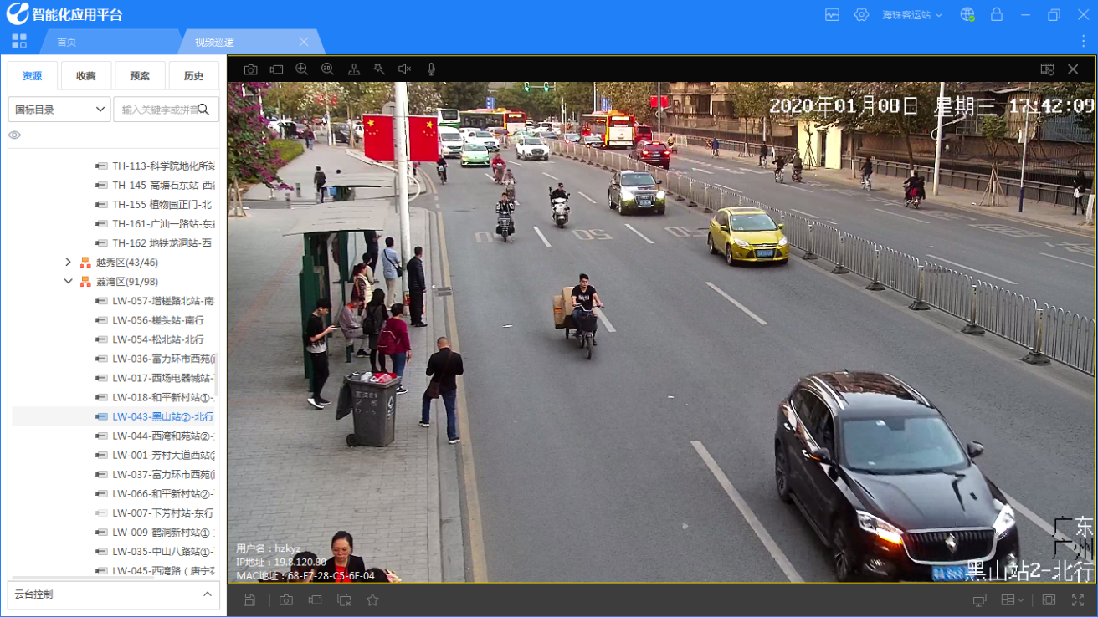The width and height of the screenshot is (1098, 617).
Task: Open the 国标目录 directory dropdown
Action: [59, 110]
